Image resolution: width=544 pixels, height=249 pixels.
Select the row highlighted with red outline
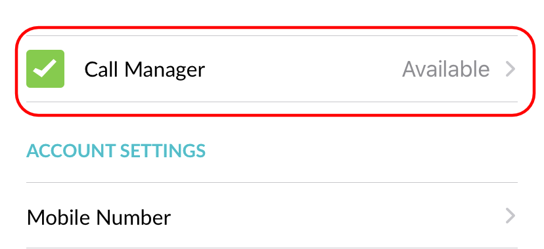coord(272,69)
